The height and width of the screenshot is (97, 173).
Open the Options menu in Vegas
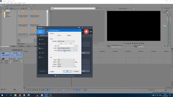click(20, 3)
